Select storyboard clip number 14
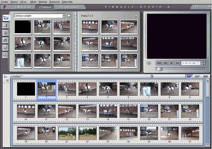 108,111
